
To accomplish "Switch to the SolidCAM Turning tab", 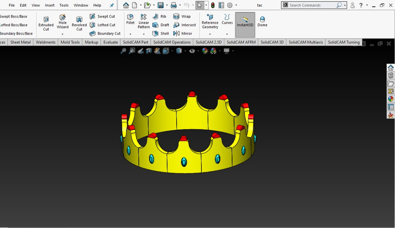I will point(344,42).
